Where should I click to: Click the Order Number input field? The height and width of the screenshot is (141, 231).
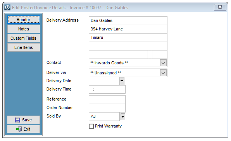coord(107,108)
